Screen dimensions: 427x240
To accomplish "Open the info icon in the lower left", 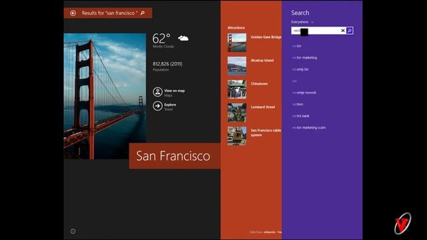I will [73, 231].
